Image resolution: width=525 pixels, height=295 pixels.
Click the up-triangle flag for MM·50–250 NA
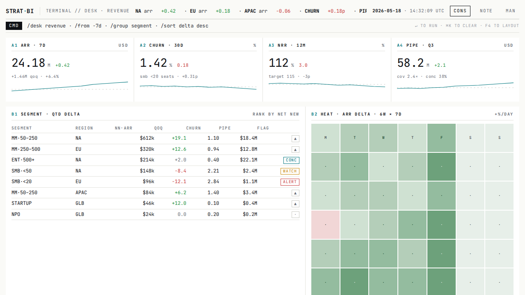(295, 138)
